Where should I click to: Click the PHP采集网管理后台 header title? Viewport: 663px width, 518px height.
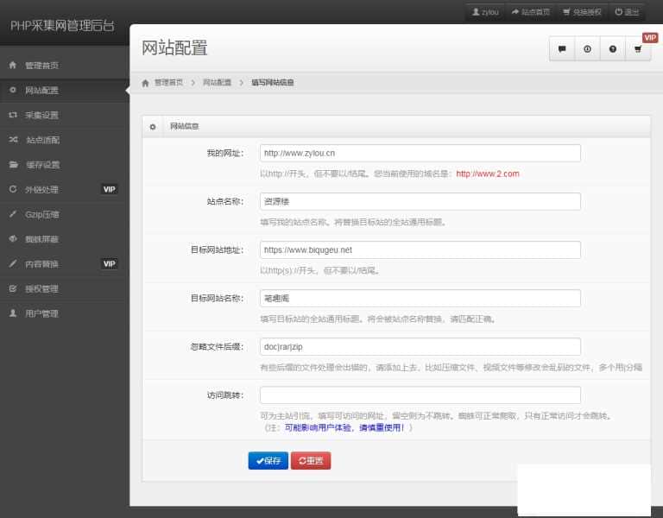pyautogui.click(x=62, y=25)
